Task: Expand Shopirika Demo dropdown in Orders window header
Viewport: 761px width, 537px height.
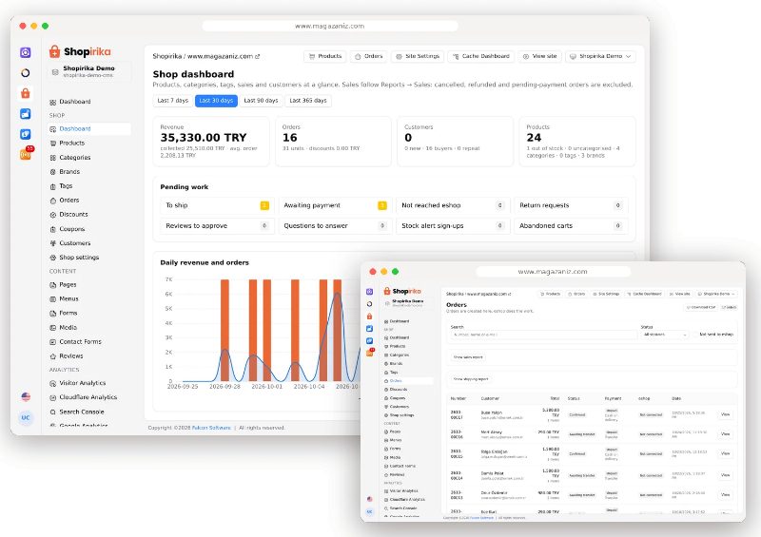Action: pyautogui.click(x=717, y=294)
